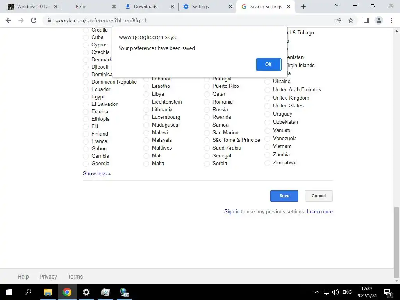This screenshot has width=400, height=300.
Task: Open the globe app icon in taskbar
Action: point(125,292)
